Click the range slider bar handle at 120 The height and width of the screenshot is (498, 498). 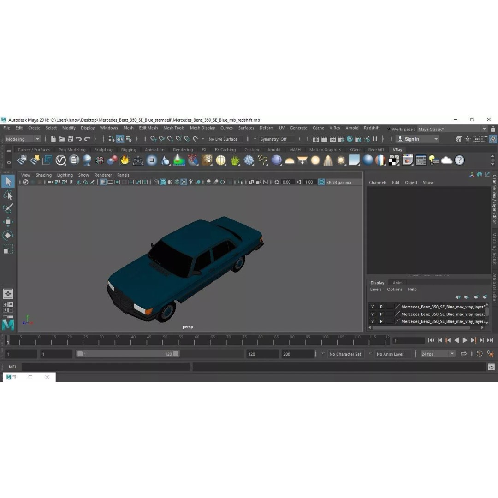[x=176, y=354]
